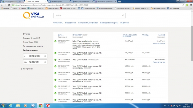Image resolution: width=193 pixels, height=108 pixels.
Task: Open Настройки link
Action: (x=28, y=69)
